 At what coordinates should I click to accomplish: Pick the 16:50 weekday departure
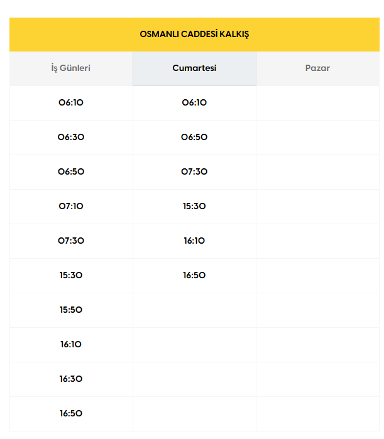pyautogui.click(x=71, y=413)
